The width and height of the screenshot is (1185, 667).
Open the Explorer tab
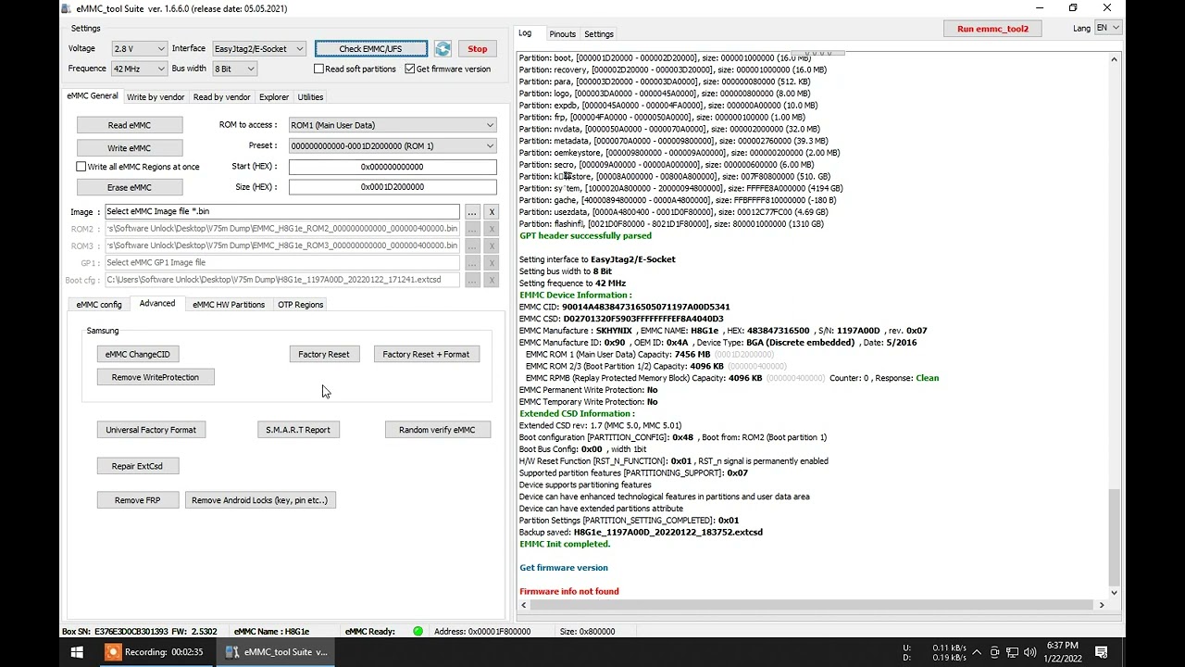(274, 97)
